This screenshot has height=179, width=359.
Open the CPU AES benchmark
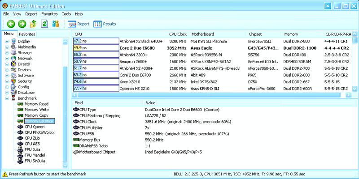33,144
